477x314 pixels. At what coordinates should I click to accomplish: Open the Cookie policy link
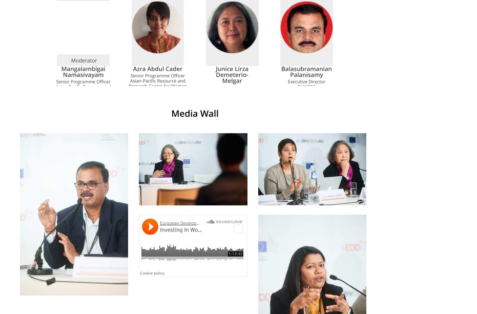pyautogui.click(x=152, y=273)
